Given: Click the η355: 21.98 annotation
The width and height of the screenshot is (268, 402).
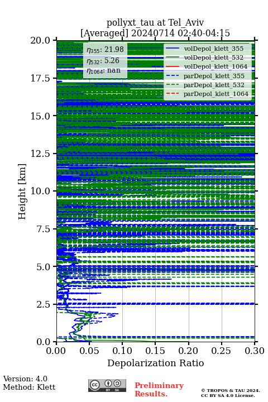Looking at the screenshot, I should (x=105, y=49).
